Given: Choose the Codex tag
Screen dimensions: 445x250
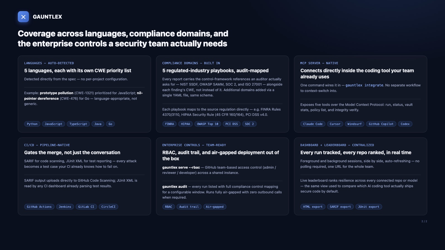Looking at the screenshot, I should 405,124.
